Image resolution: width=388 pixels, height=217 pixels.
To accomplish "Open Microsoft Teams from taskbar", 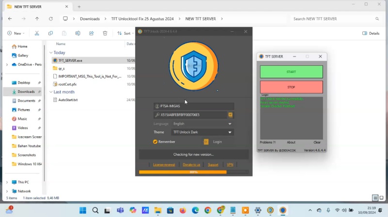I will [x=120, y=210].
